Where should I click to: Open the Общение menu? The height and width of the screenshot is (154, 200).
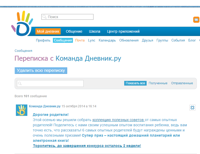(x=74, y=31)
